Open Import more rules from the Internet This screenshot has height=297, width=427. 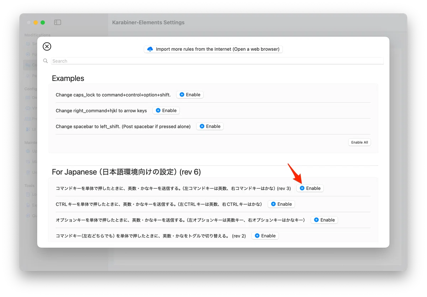pyautogui.click(x=213, y=49)
